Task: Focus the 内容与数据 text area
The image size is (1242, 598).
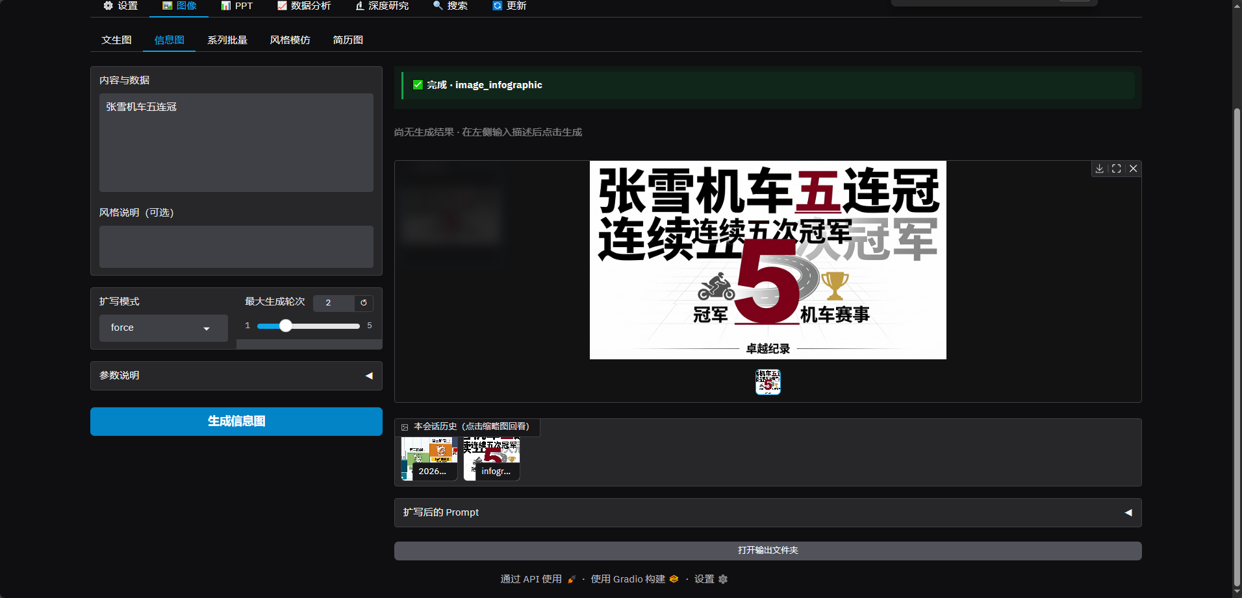Action: (x=236, y=143)
